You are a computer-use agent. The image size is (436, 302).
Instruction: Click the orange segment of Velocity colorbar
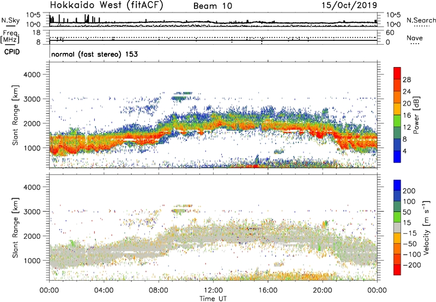397,249
